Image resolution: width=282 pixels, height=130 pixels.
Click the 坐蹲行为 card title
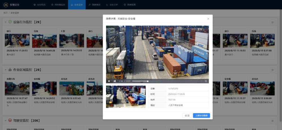[x=11, y=79]
